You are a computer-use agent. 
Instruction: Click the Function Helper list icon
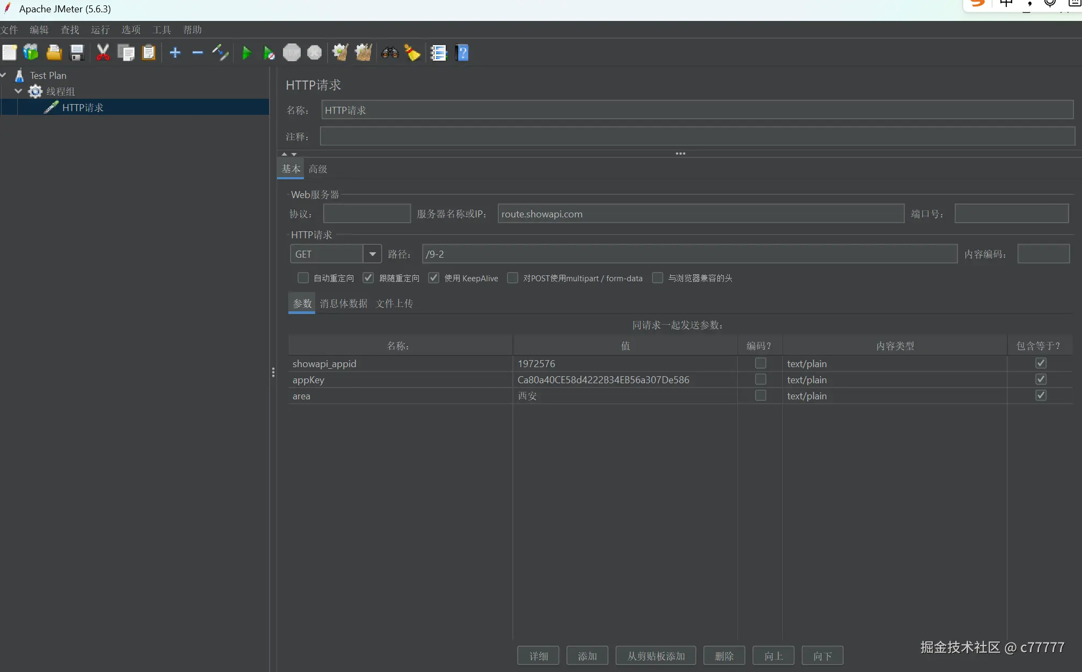[x=439, y=53]
